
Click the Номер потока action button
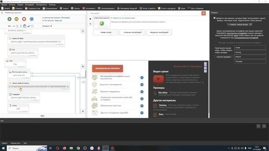[106, 32]
